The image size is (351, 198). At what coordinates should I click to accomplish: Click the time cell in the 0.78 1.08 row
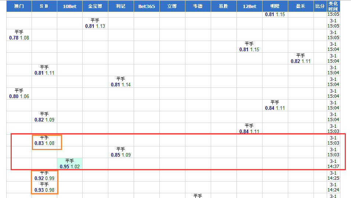click(x=333, y=35)
